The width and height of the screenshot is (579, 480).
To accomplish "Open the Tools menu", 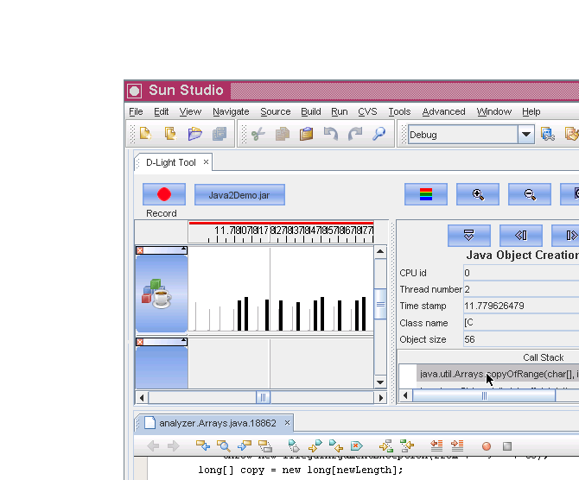I will point(399,111).
